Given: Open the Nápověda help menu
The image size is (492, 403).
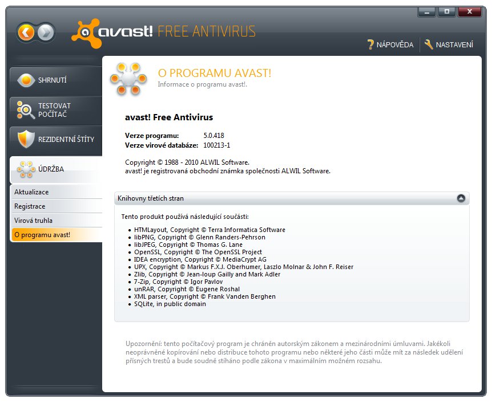Looking at the screenshot, I should 390,44.
